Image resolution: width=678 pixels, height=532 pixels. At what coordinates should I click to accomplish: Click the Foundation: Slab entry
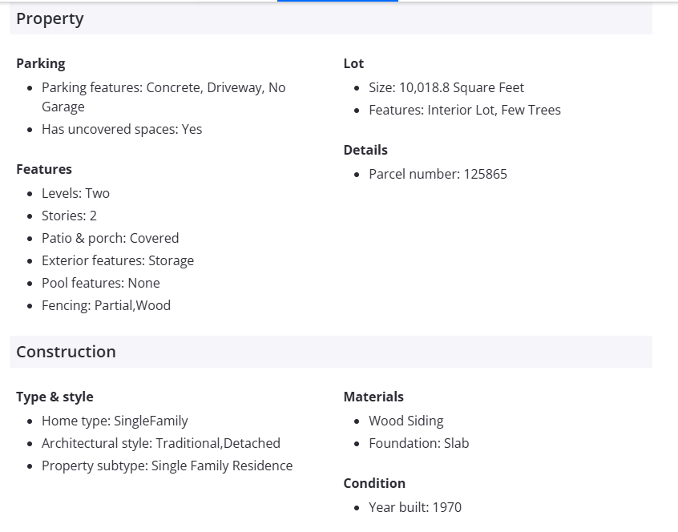coord(418,443)
